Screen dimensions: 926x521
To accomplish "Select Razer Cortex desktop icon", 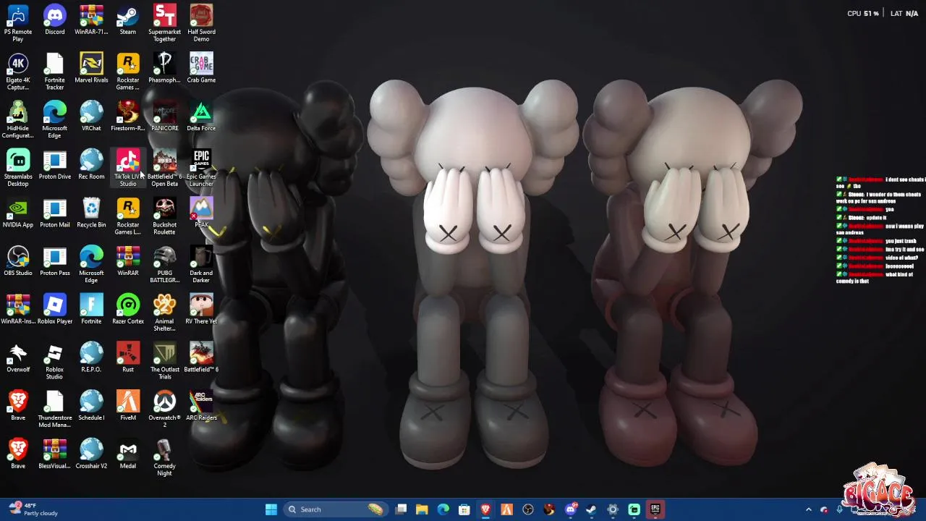I will click(x=128, y=310).
